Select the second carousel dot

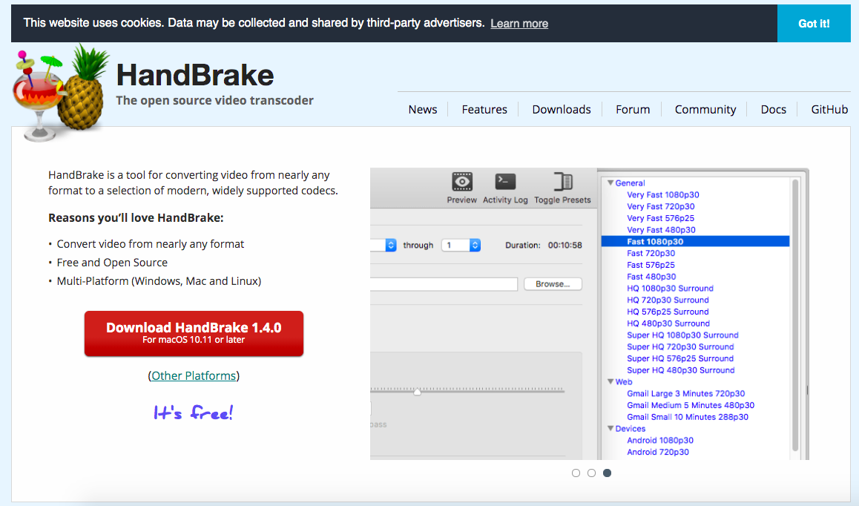point(592,473)
